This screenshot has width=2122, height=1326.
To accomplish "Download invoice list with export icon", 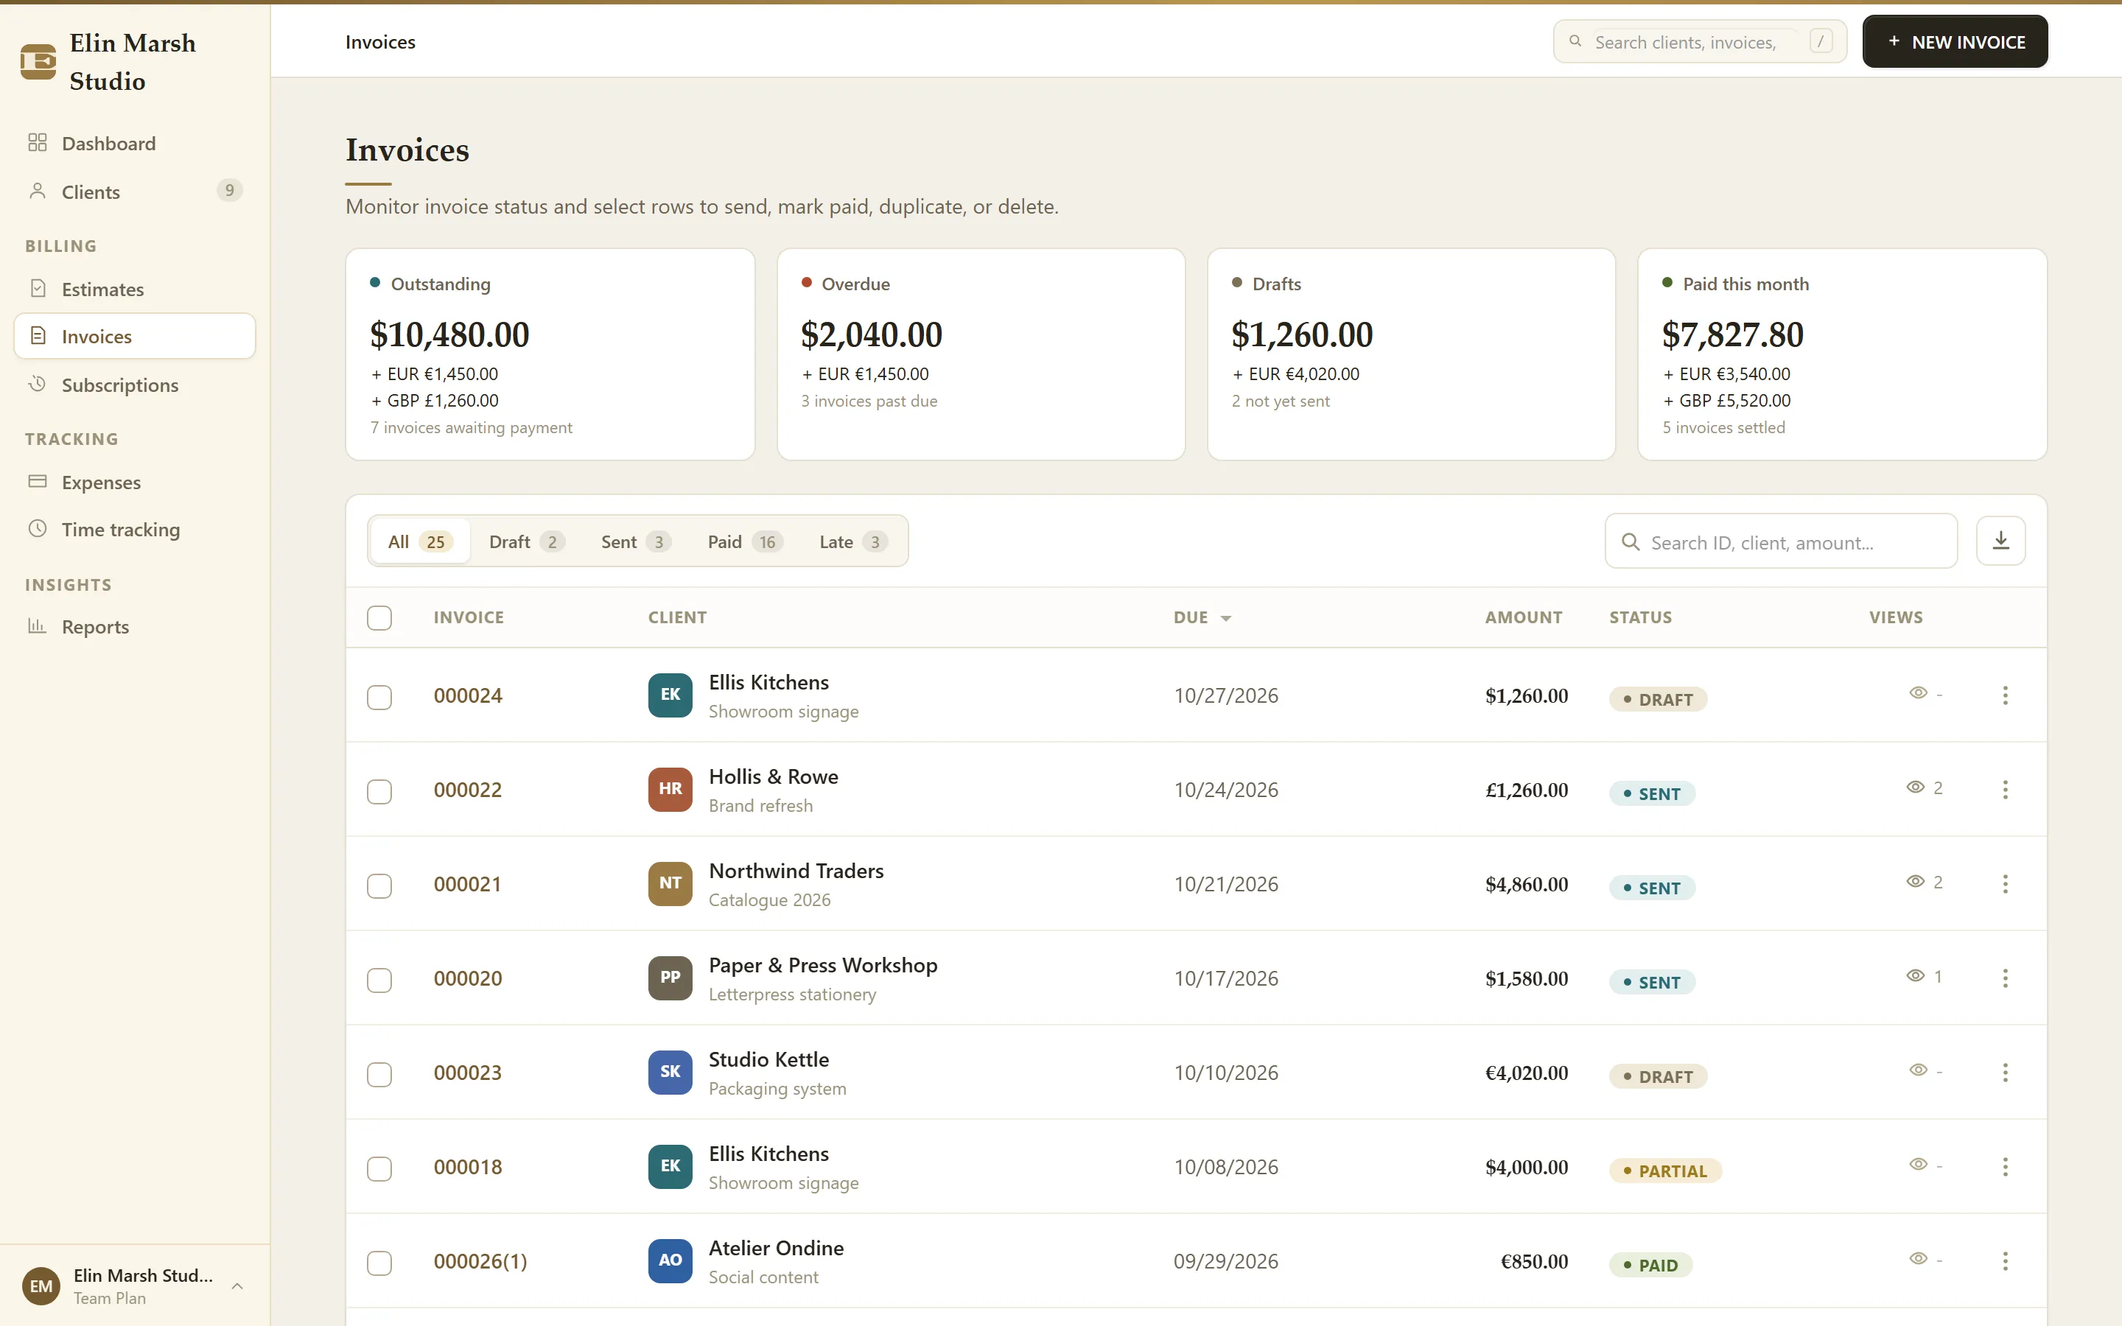I will pos(2000,541).
